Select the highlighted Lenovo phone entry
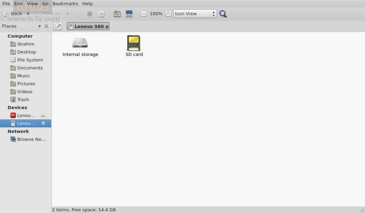Screen dimensions: 365x213 (x=23, y=123)
